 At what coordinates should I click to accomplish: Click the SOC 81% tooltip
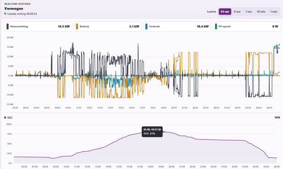coord(152,132)
